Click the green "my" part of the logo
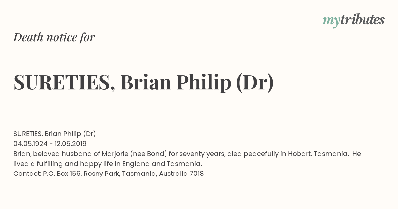398x209 pixels. [331, 22]
